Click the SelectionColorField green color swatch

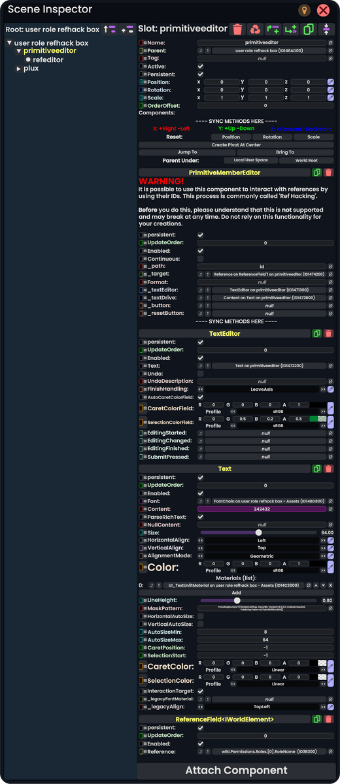(x=318, y=418)
